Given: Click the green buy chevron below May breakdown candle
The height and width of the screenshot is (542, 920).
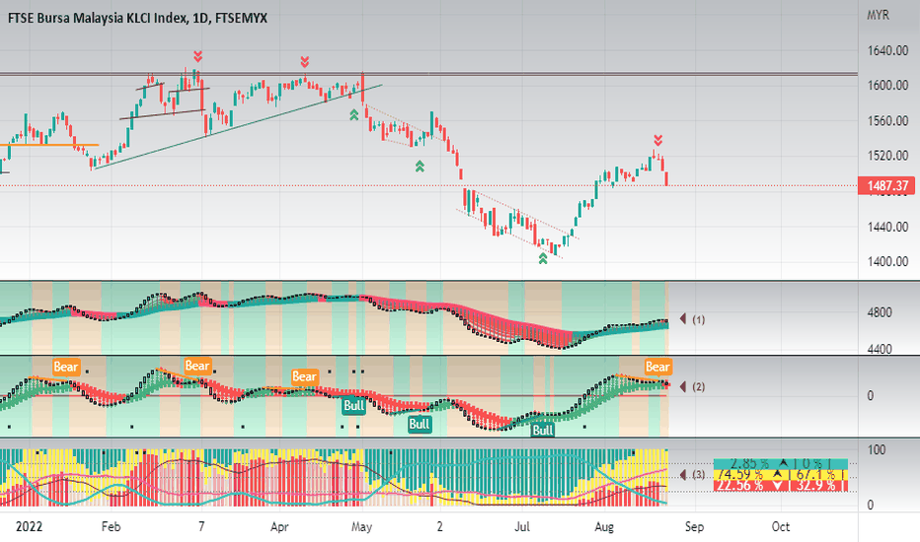Looking at the screenshot, I should tap(353, 115).
